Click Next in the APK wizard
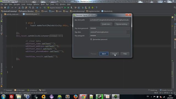 coord(104,54)
